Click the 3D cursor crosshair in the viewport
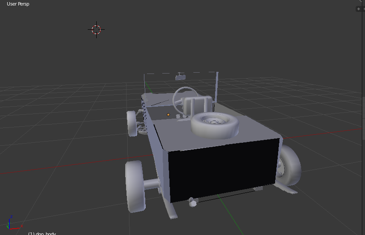The image size is (365, 235). [96, 30]
